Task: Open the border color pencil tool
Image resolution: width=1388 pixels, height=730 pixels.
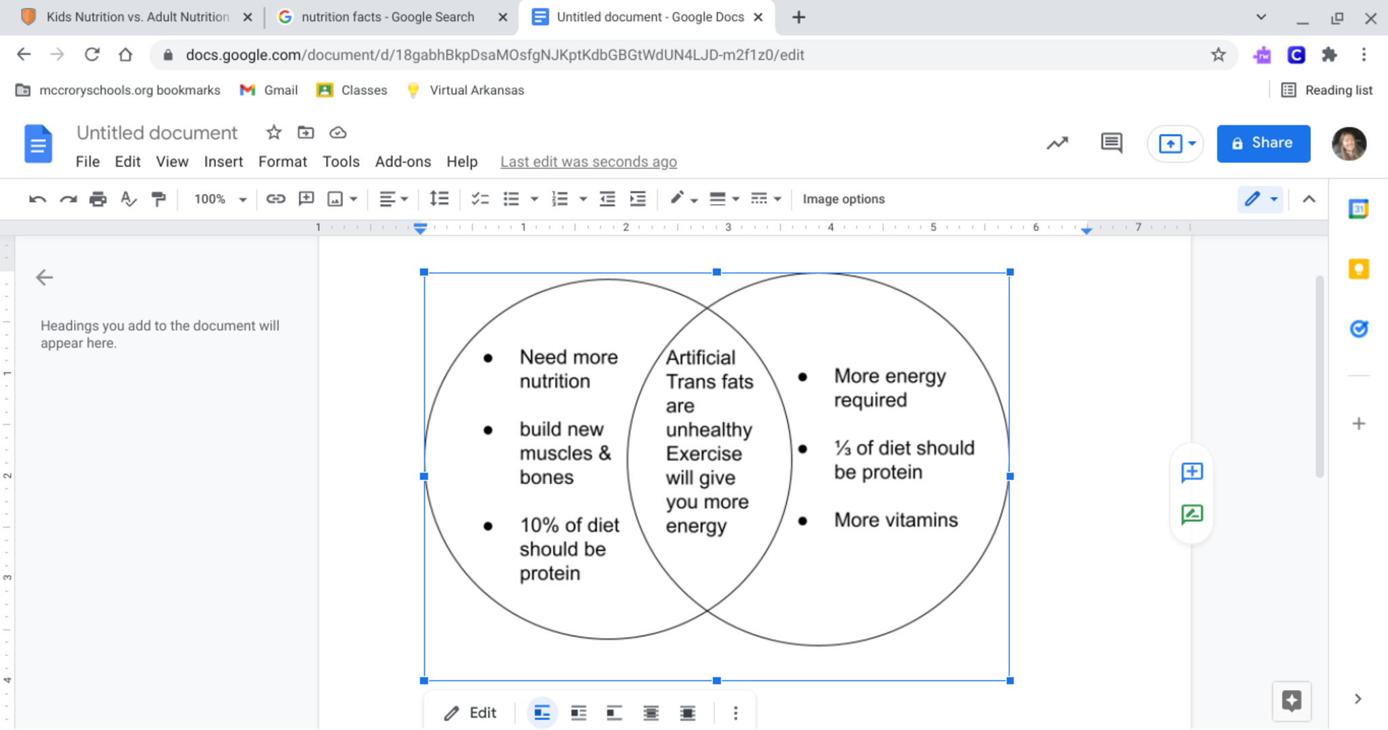Action: click(682, 199)
